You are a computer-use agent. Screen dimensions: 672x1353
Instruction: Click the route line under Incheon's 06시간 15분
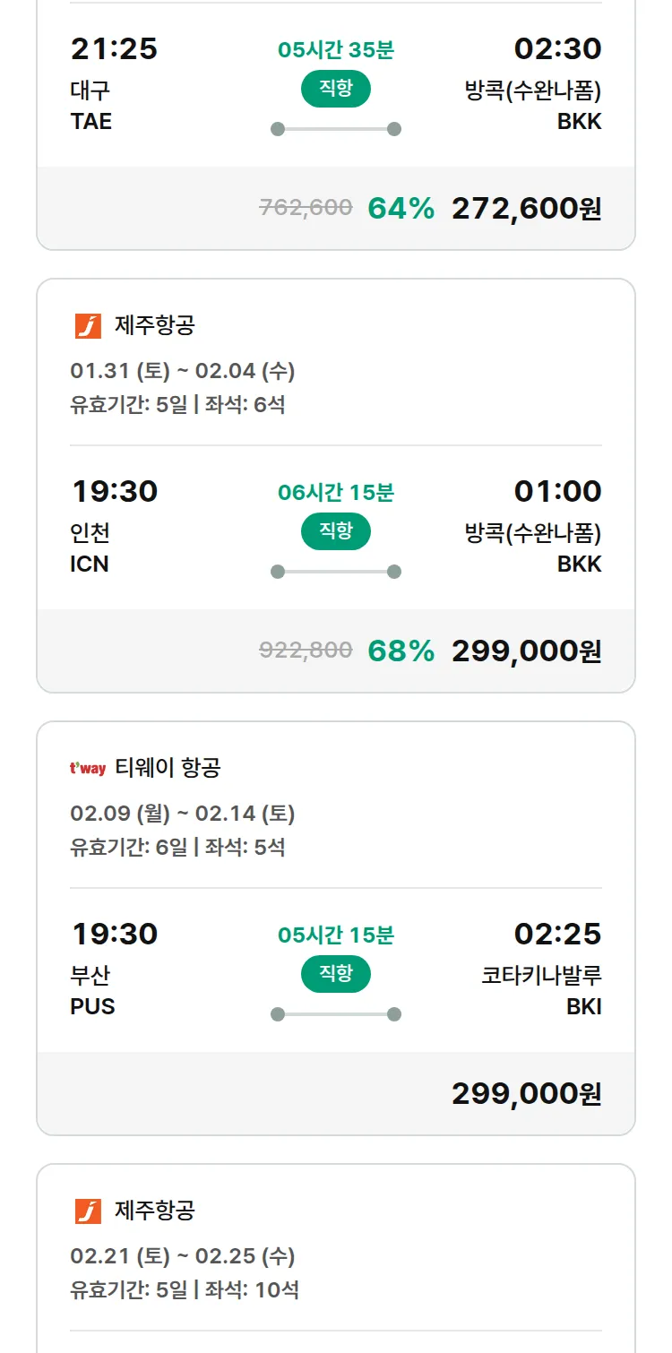335,572
